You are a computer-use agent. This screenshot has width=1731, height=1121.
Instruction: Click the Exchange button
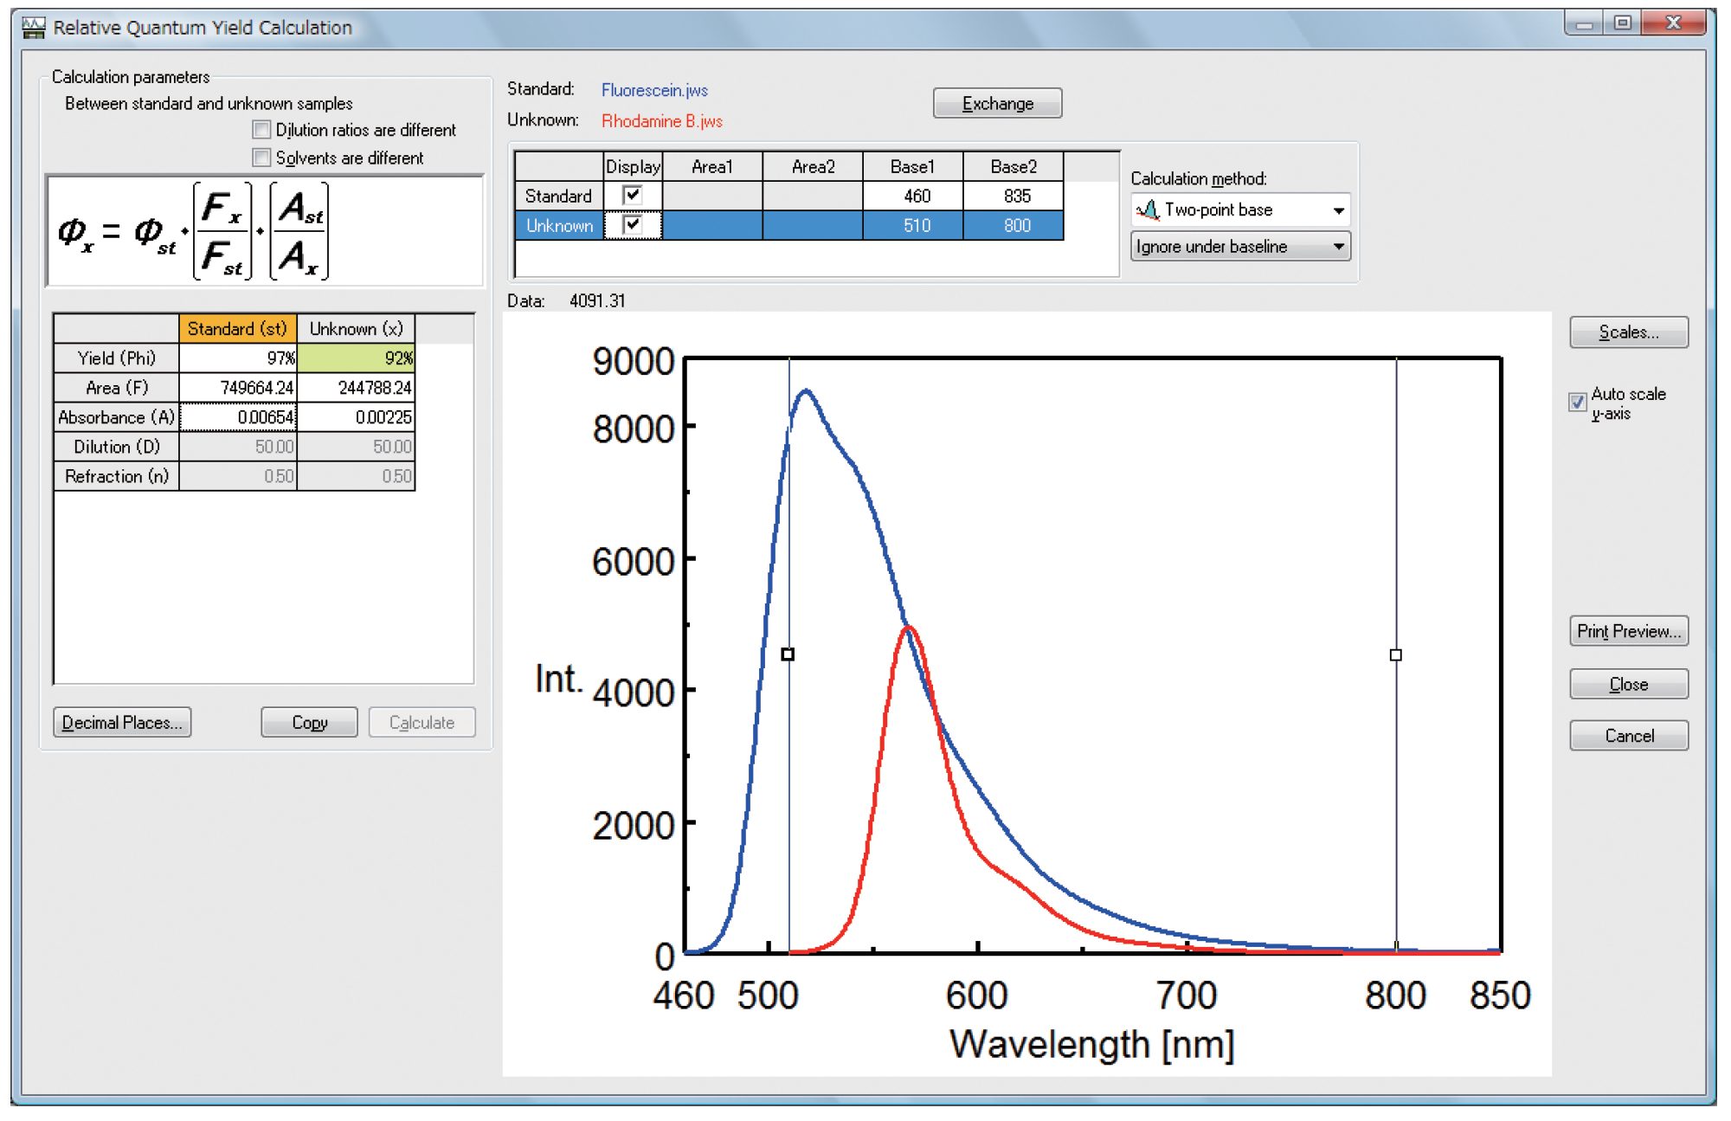(x=997, y=103)
